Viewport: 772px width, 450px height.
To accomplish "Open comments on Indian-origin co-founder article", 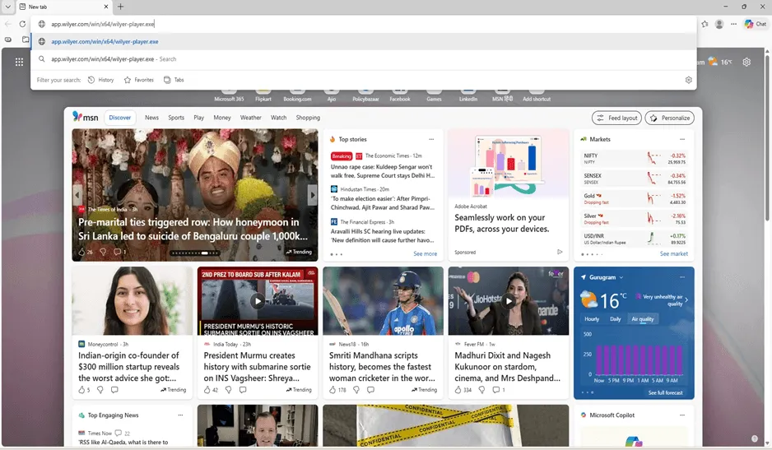I will tap(114, 389).
